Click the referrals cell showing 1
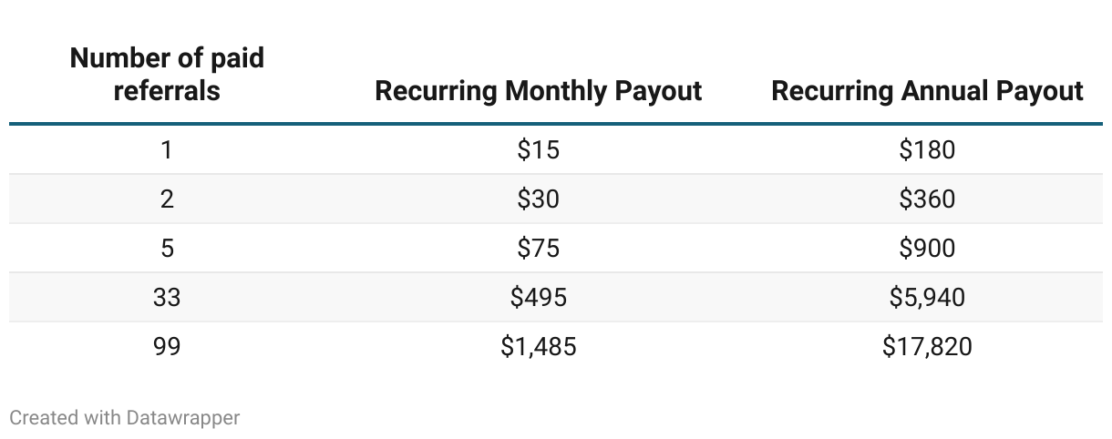Screen dimensions: 1112x439 [167, 149]
